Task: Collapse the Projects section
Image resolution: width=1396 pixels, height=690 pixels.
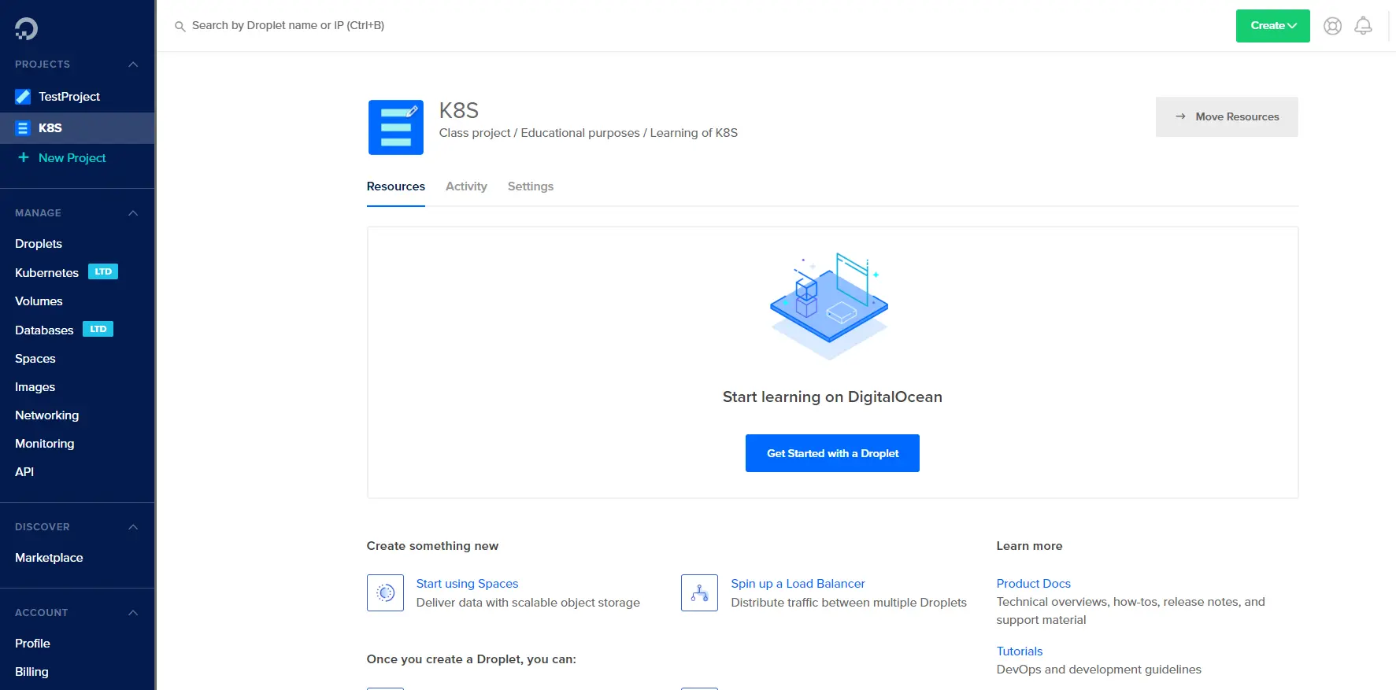Action: pyautogui.click(x=133, y=65)
